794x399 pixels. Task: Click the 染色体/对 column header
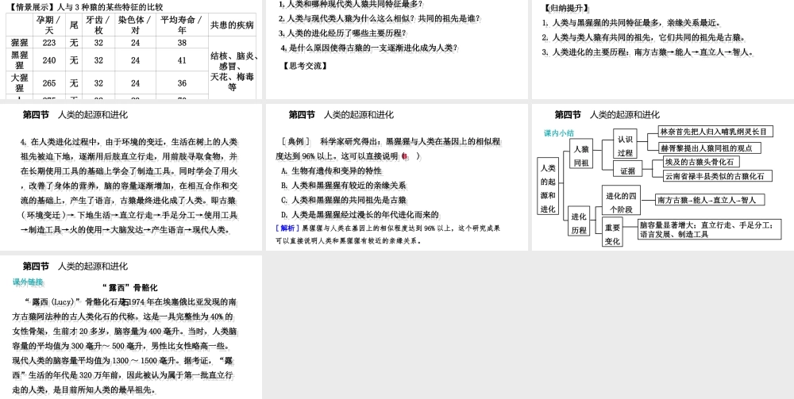135,25
